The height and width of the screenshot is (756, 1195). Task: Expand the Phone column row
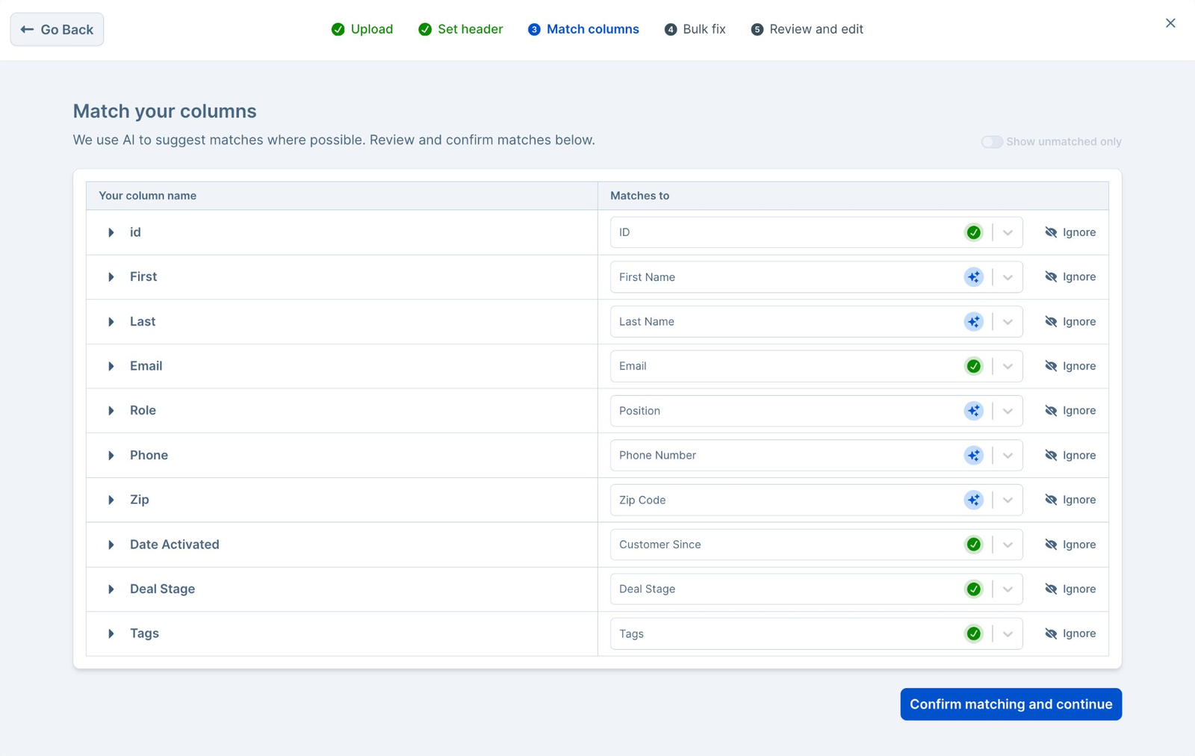pos(111,456)
